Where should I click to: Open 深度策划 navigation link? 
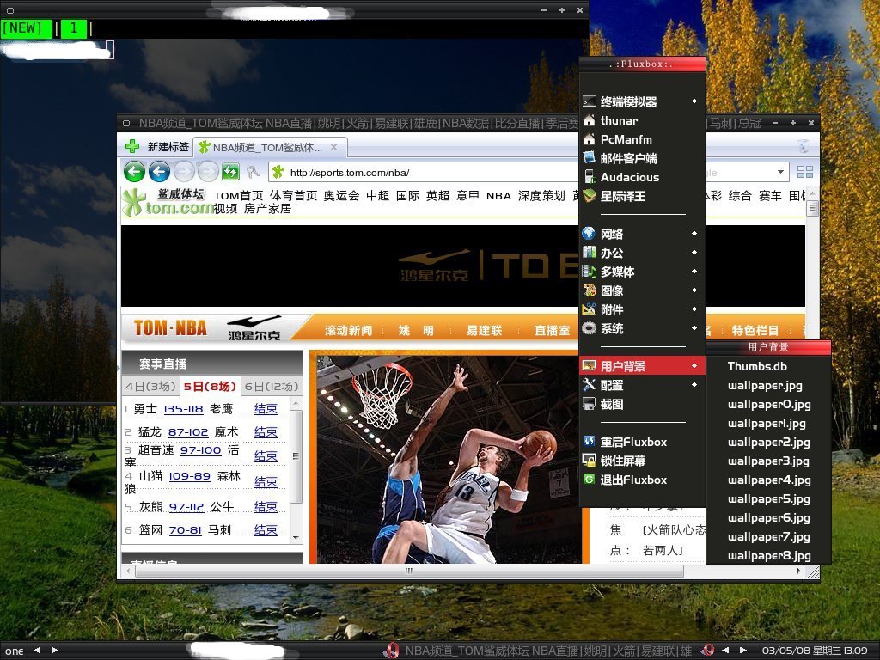click(541, 195)
